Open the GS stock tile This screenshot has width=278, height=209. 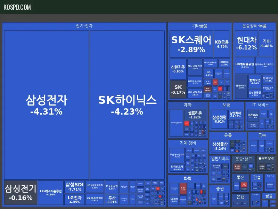pos(207,90)
